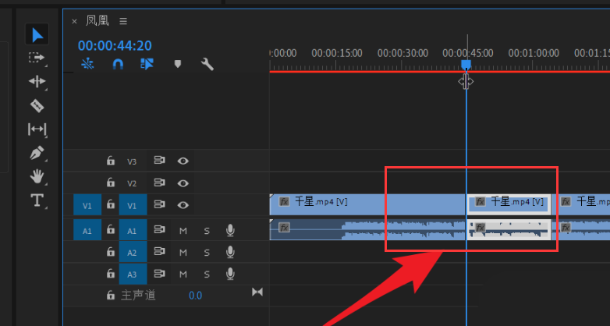Screen dimensions: 610x326
Task: Toggle lock on track V2
Action: 111,182
